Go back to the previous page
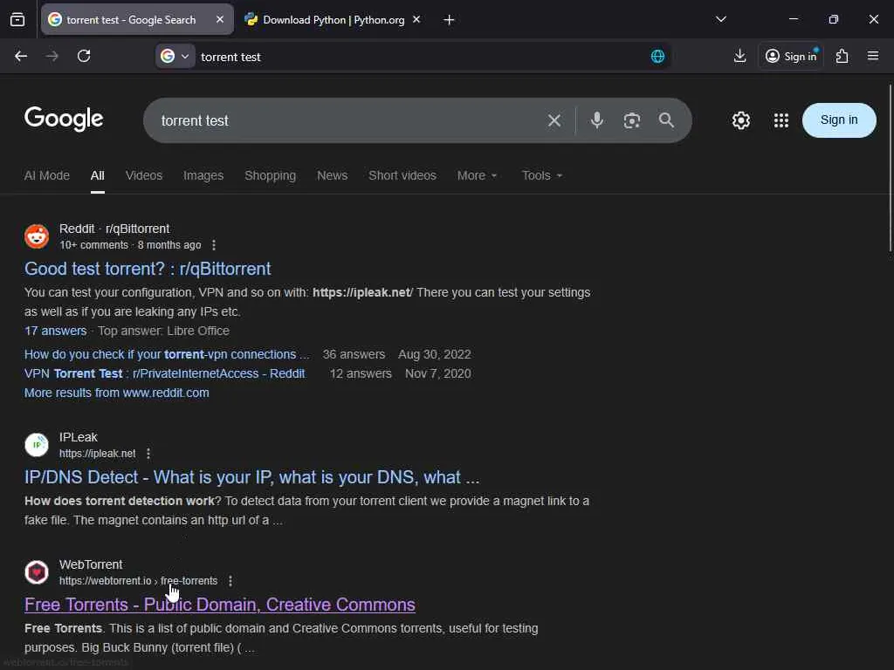This screenshot has height=670, width=894. [21, 56]
